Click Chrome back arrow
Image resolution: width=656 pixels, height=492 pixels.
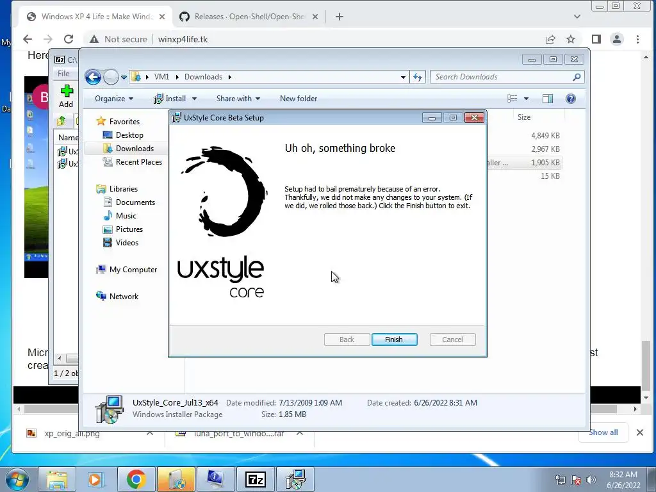(28, 39)
